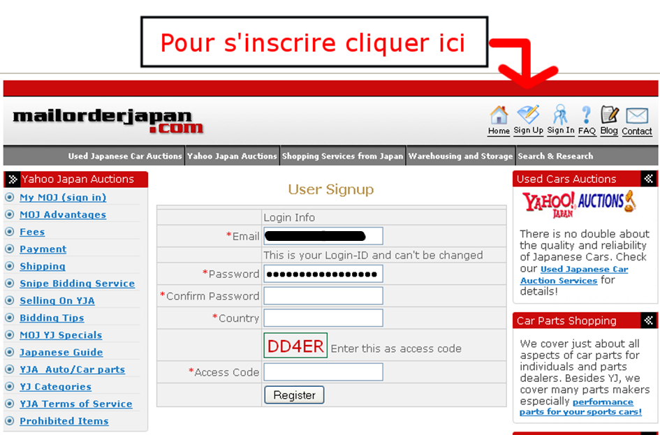Open the FAQ question mark icon
Viewport: 660px width, 435px height.
point(587,115)
